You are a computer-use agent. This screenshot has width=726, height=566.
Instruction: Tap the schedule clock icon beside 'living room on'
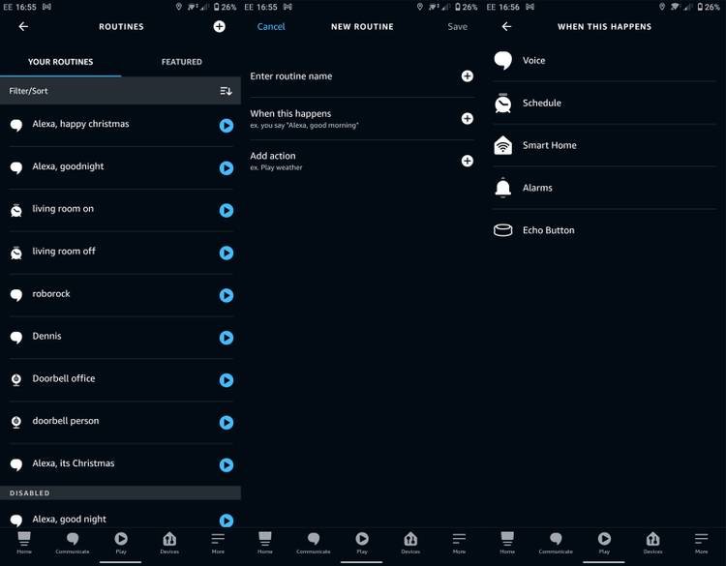pos(16,210)
